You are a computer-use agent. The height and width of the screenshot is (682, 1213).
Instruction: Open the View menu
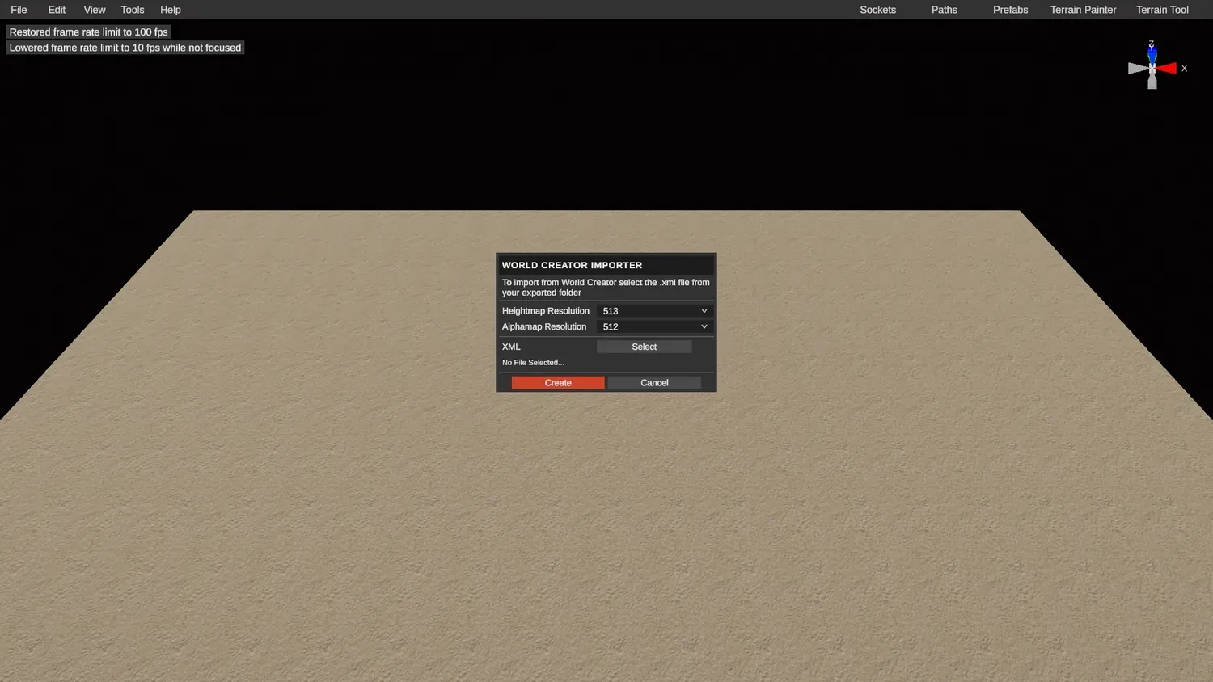click(95, 10)
